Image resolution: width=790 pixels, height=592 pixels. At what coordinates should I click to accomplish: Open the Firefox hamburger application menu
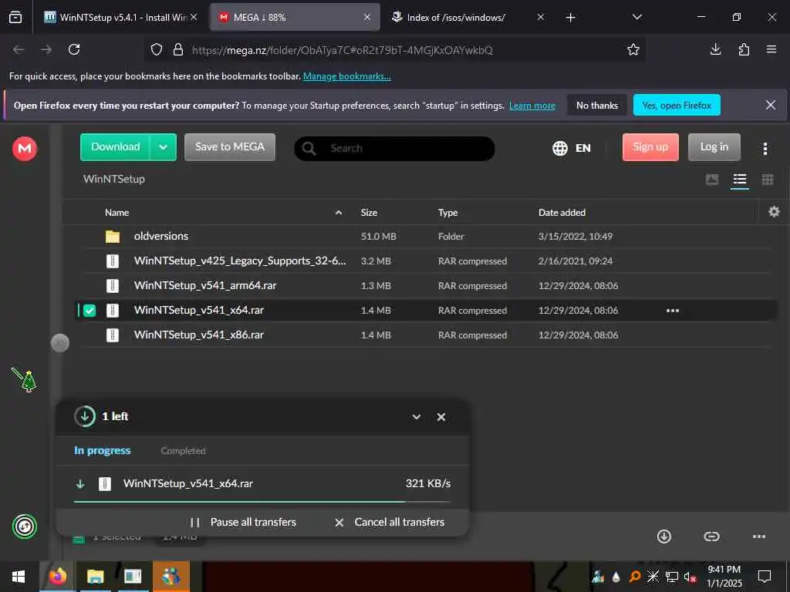coord(771,49)
